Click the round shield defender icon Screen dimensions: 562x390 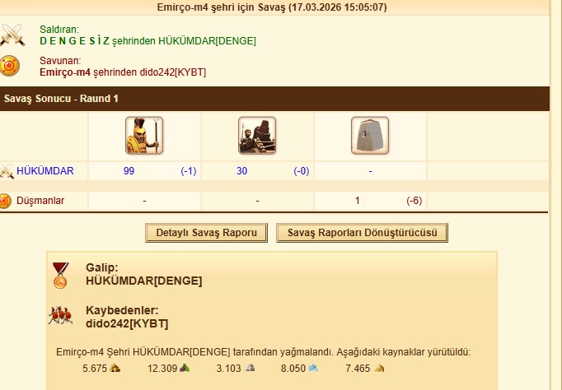[x=10, y=66]
